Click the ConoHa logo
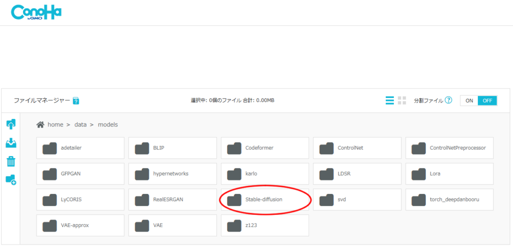 tap(36, 12)
